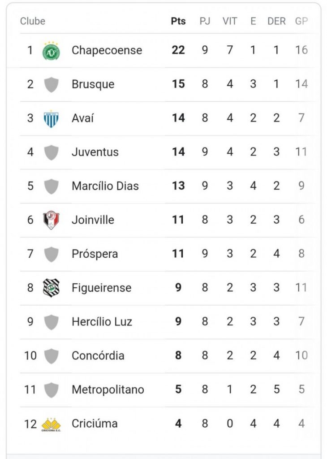Click the DER column header
The height and width of the screenshot is (459, 327).
click(x=276, y=21)
